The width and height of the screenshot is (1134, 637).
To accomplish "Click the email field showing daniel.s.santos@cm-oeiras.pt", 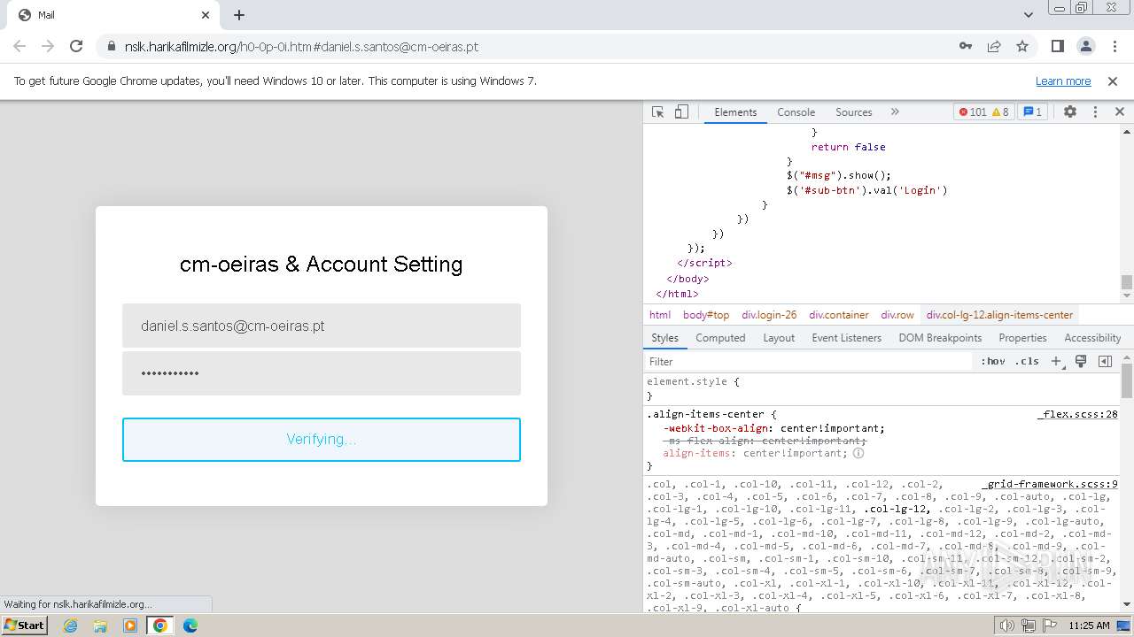I will [x=322, y=326].
